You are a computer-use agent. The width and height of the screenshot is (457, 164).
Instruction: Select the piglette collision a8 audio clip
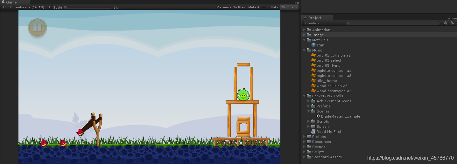point(334,76)
